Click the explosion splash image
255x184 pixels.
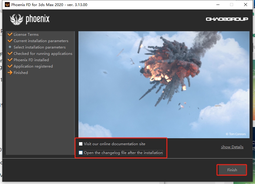click(164, 85)
